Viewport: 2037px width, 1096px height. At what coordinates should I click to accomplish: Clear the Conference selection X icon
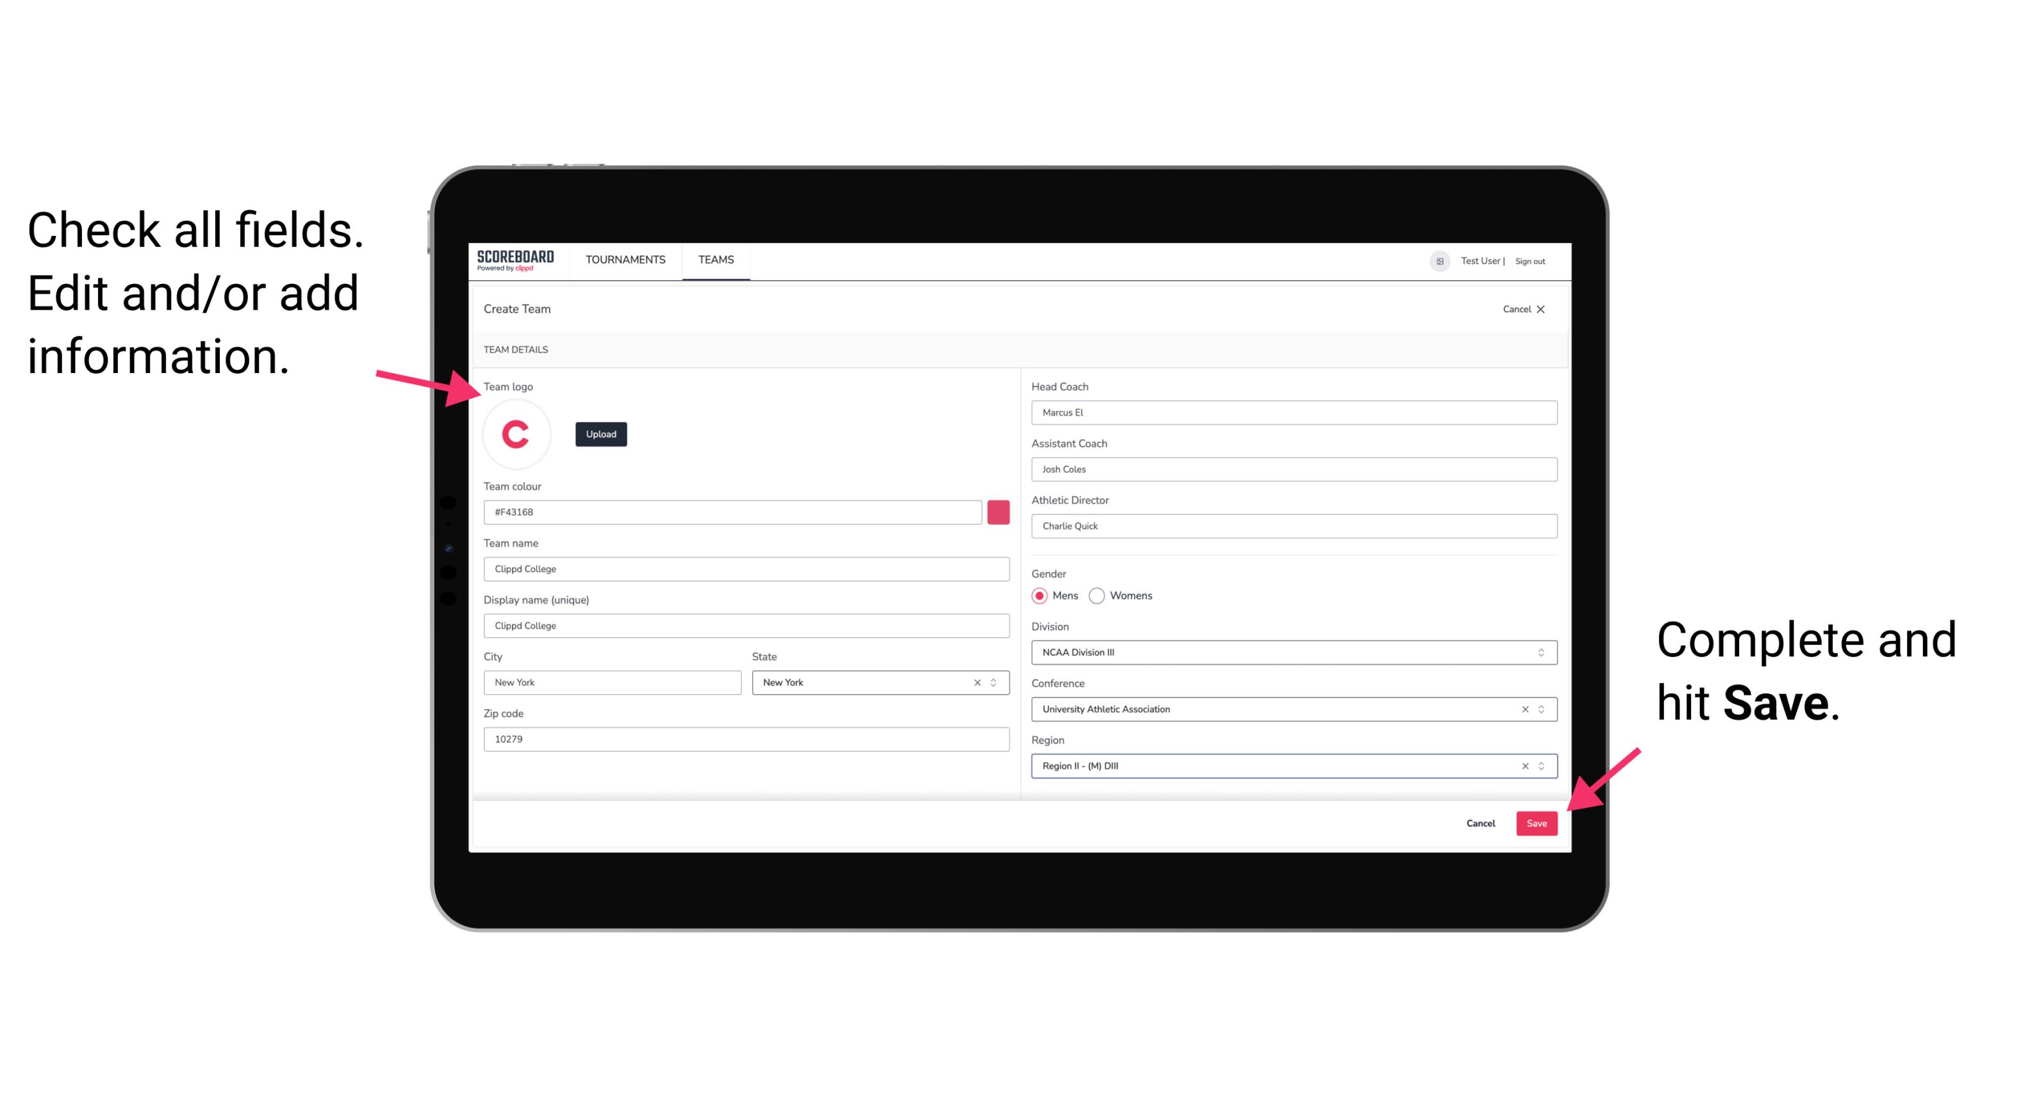pyautogui.click(x=1522, y=709)
